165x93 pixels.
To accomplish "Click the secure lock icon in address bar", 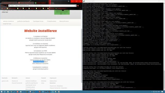I will [10, 6].
